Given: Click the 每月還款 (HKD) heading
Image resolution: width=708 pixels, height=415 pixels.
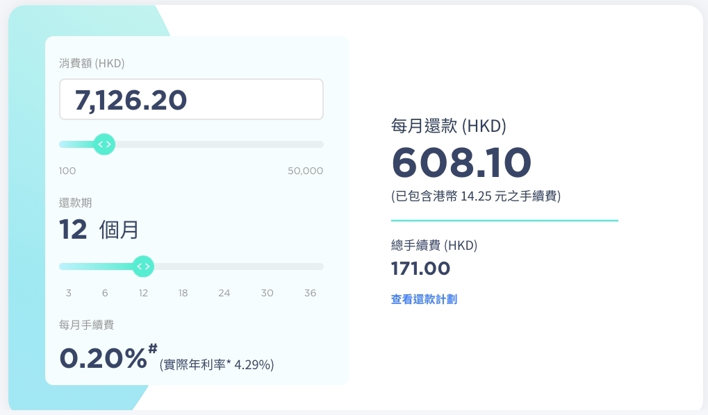Looking at the screenshot, I should [x=448, y=126].
